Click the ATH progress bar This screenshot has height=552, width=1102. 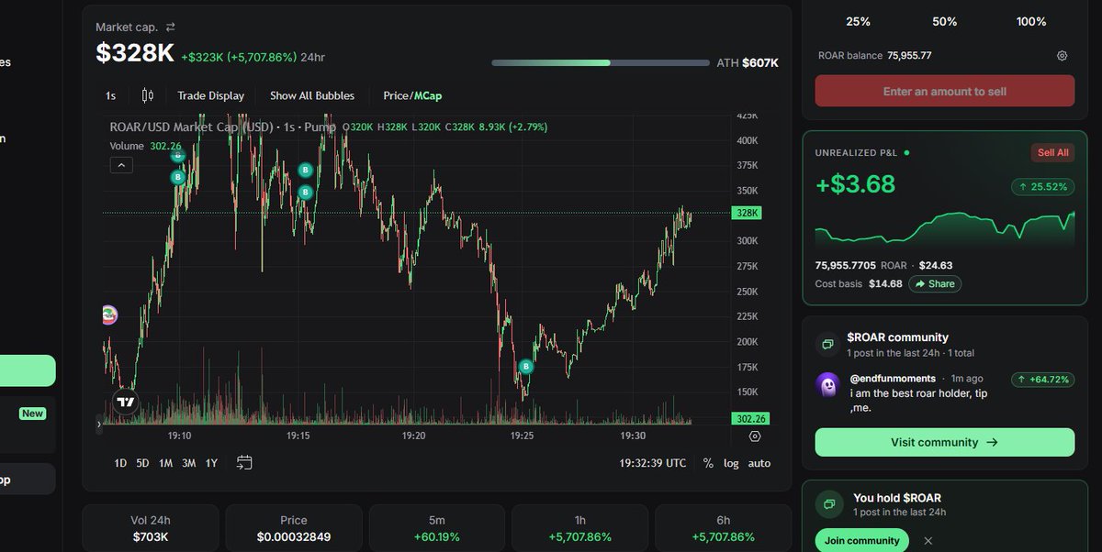[601, 63]
